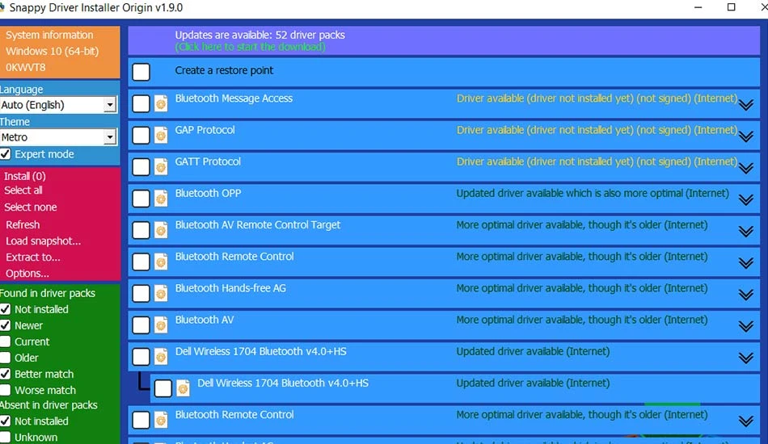Select the Bluetooth OPP driver checkbox

(x=141, y=199)
